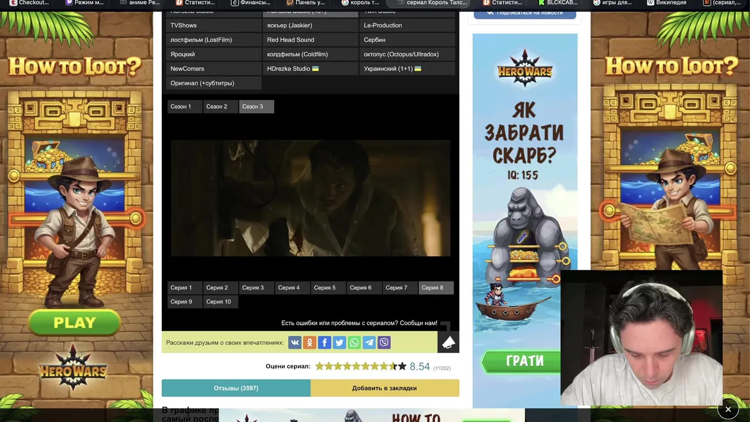Rate the series with the first star
Image resolution: width=750 pixels, height=422 pixels.
point(319,366)
